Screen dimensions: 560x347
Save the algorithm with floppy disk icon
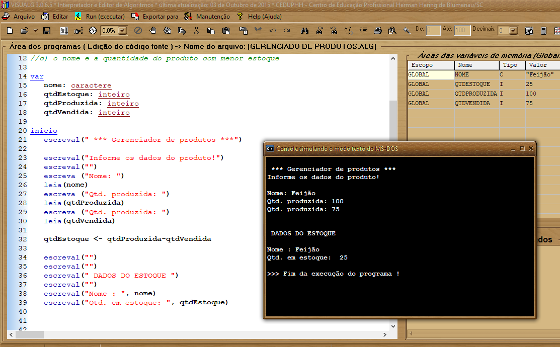pyautogui.click(x=47, y=31)
